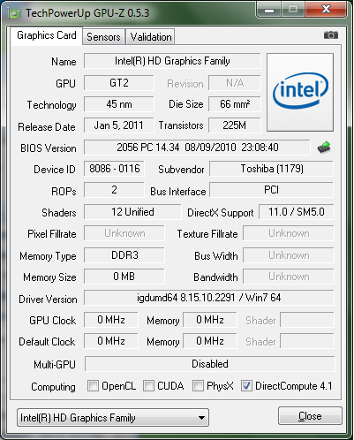Click the BIOS save chip icon

[x=324, y=148]
